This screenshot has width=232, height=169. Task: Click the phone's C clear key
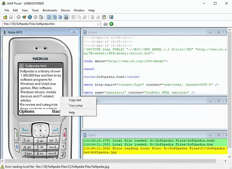(x=64, y=146)
